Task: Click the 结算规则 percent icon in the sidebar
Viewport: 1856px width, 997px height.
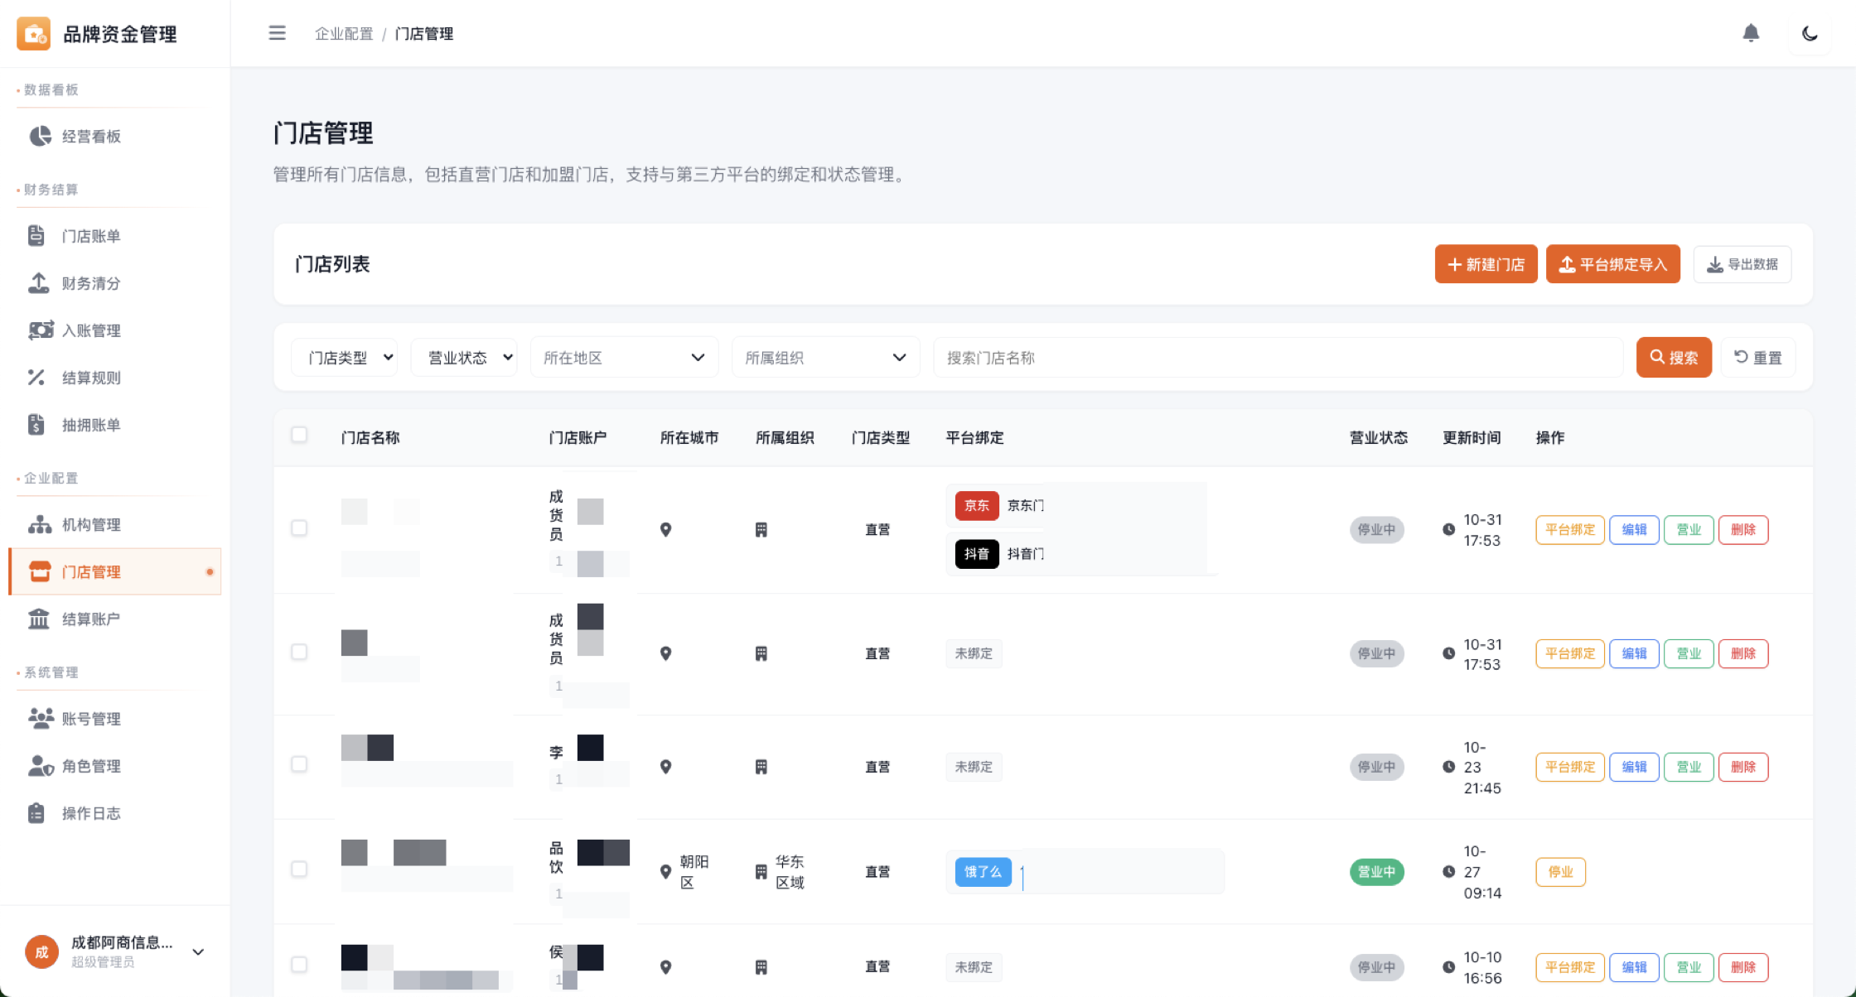Action: 36,378
